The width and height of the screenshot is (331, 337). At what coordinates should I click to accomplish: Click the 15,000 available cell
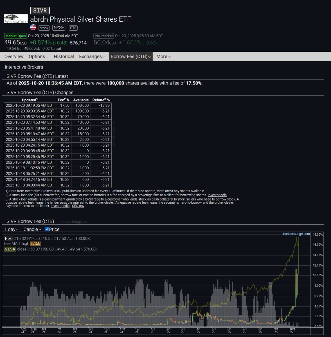(x=81, y=134)
